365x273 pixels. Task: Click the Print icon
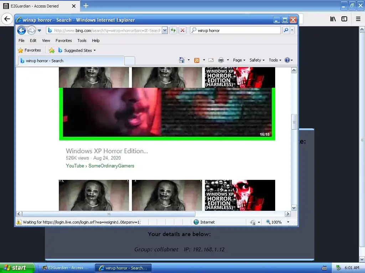coord(221,60)
